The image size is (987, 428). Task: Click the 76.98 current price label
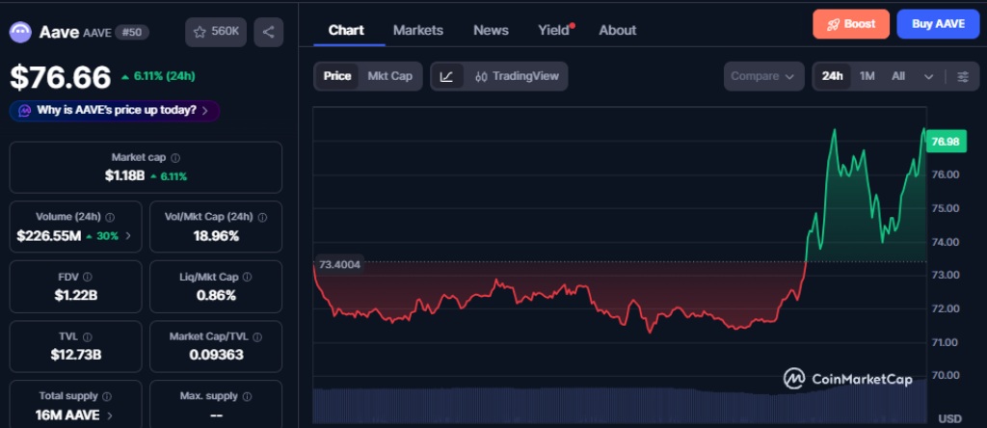(x=946, y=142)
